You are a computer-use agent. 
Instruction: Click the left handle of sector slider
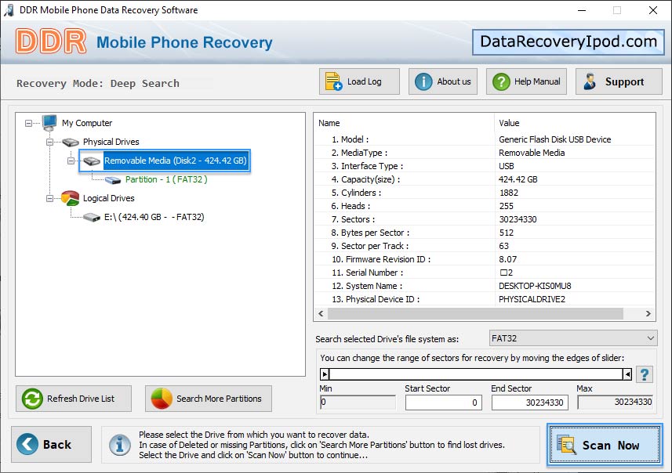[325, 374]
